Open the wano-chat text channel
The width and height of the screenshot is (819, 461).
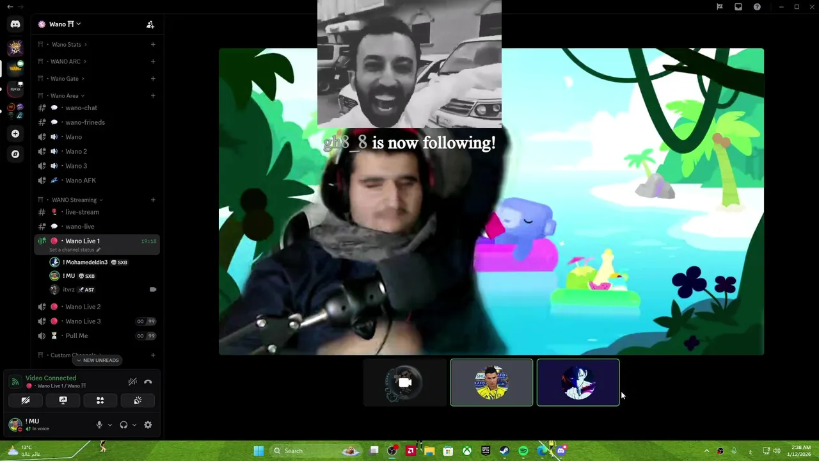point(97,108)
